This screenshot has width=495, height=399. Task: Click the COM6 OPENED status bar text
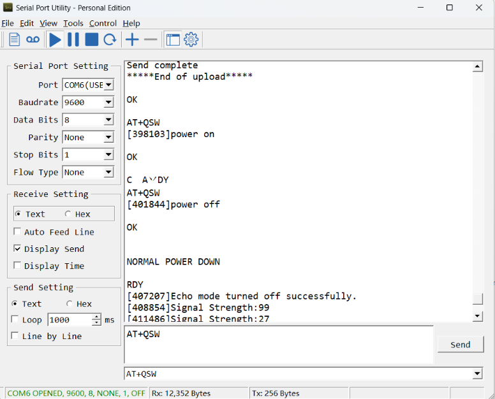coord(76,393)
